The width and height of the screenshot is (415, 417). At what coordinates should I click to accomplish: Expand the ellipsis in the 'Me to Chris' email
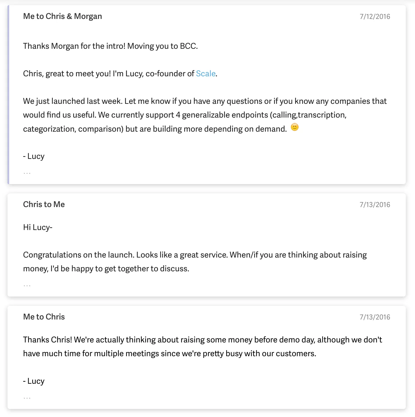(x=27, y=398)
